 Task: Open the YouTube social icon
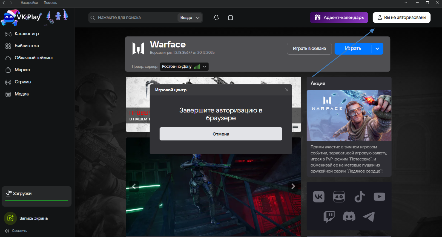click(380, 197)
